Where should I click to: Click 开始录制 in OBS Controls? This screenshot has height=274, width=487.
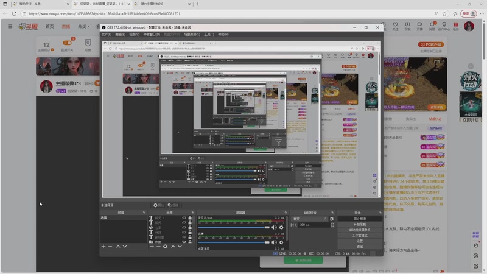pyautogui.click(x=360, y=224)
